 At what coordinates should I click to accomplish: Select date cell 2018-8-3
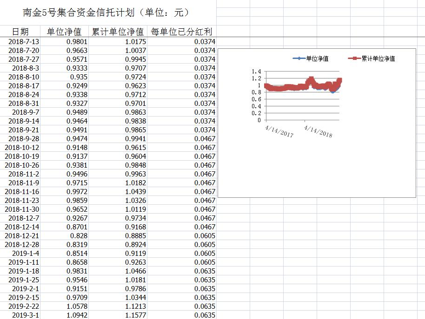click(x=20, y=68)
